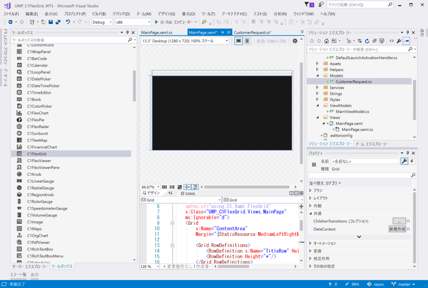Viewport: 428px width, 288px height.
Task: Click the ChildrenTransitions ellipsis button
Action: [399, 221]
